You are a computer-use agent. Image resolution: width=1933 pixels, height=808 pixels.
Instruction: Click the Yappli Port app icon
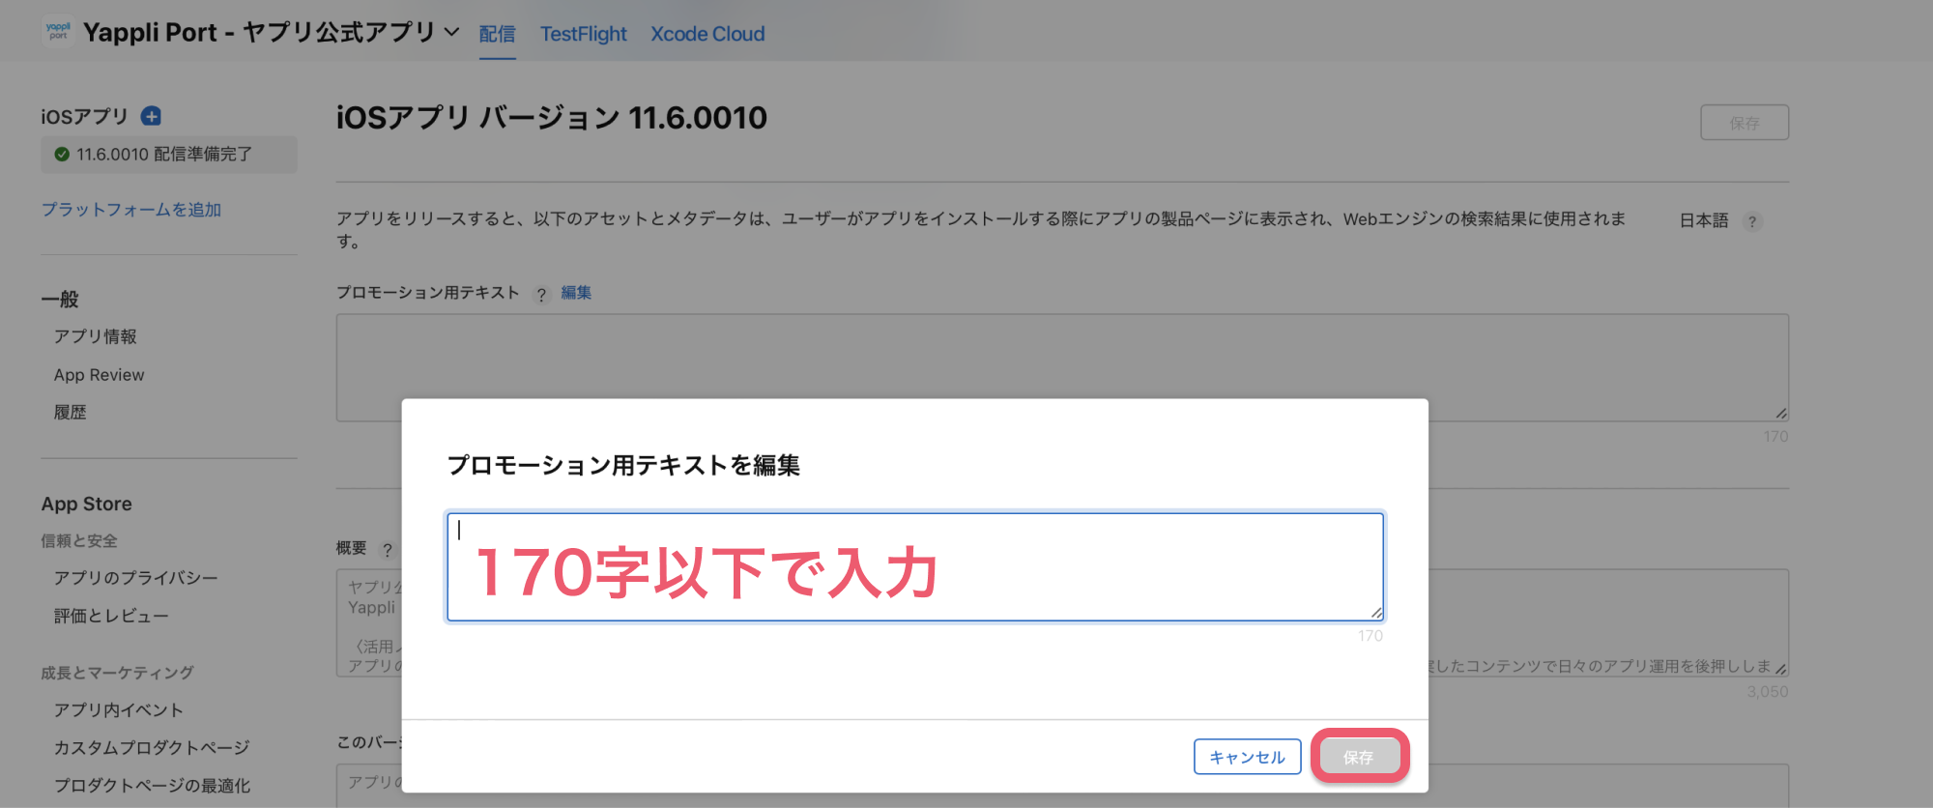click(x=58, y=31)
